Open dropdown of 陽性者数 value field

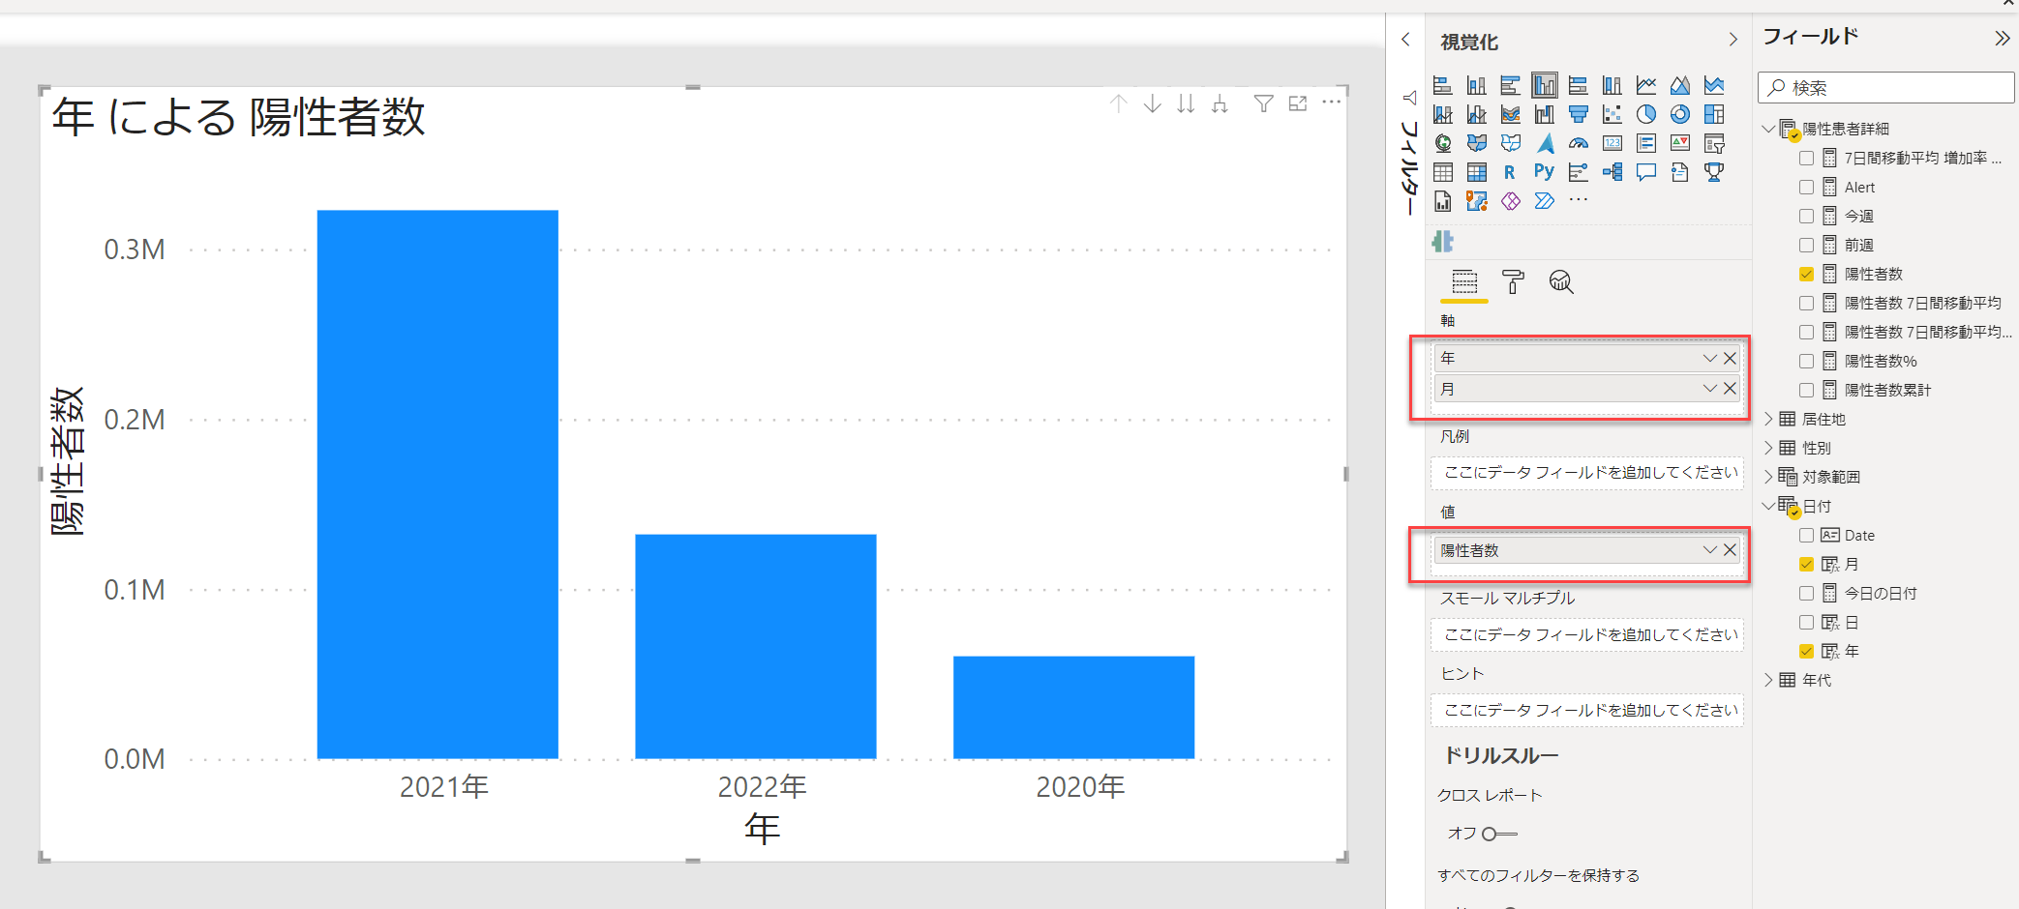point(1709,550)
